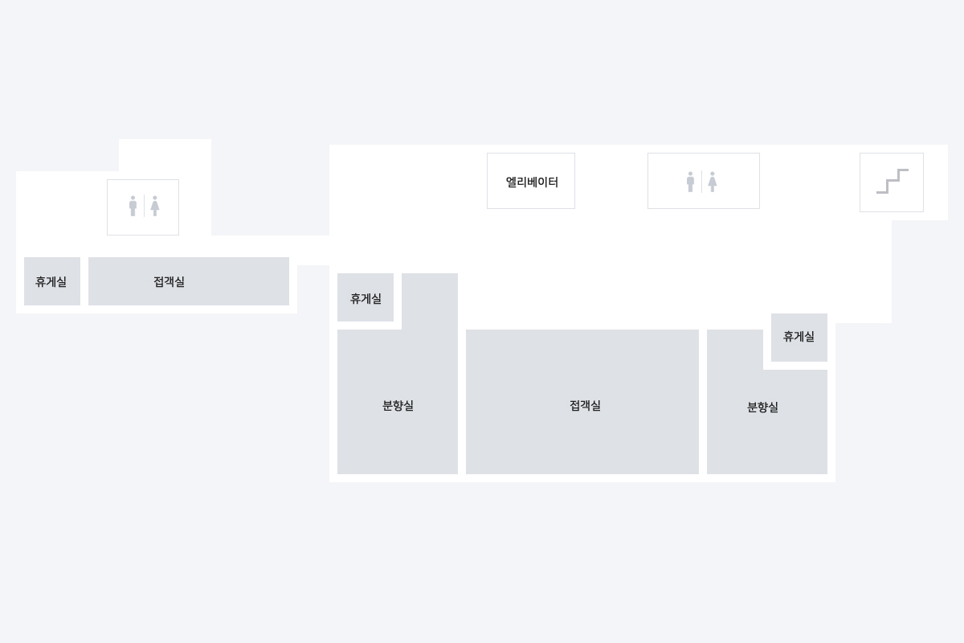Select the female icon in main-wing restroom
964x643 pixels.
pyautogui.click(x=713, y=182)
